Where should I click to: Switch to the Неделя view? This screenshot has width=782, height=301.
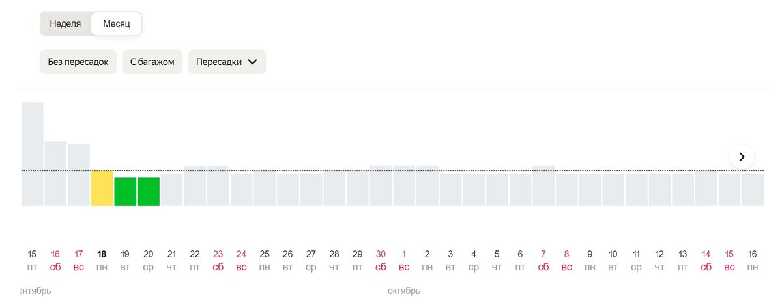[65, 23]
